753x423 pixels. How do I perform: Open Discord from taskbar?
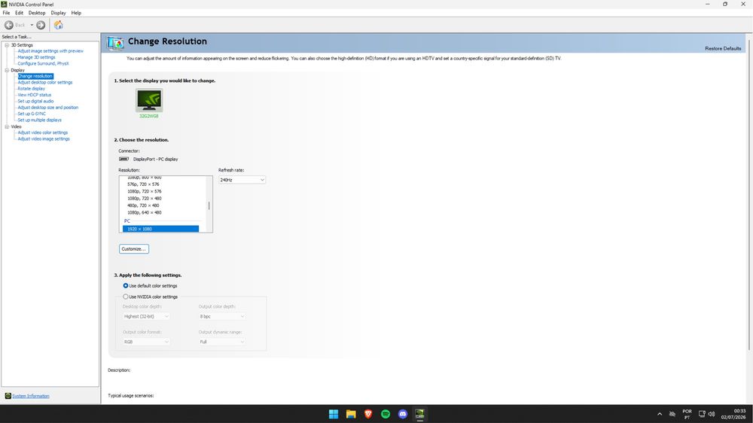pos(402,414)
